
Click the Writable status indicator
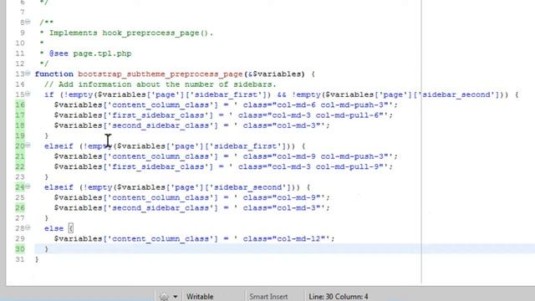click(x=200, y=297)
